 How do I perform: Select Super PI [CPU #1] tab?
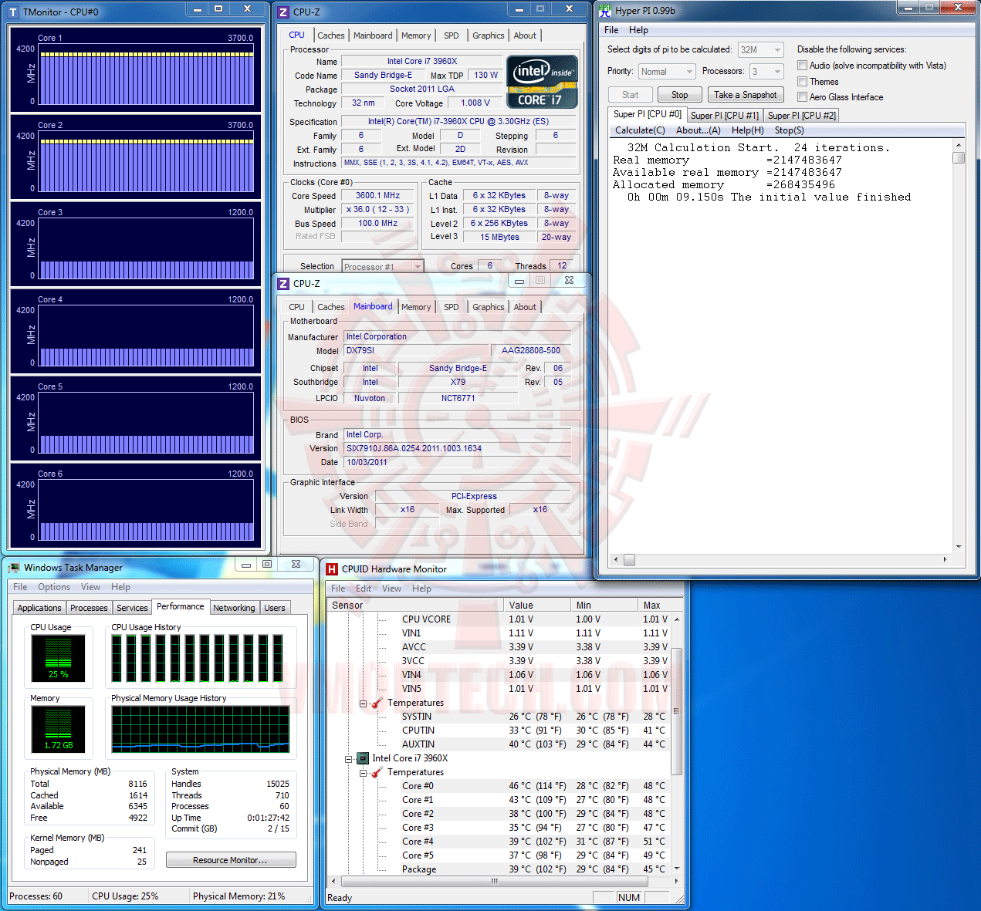[725, 116]
